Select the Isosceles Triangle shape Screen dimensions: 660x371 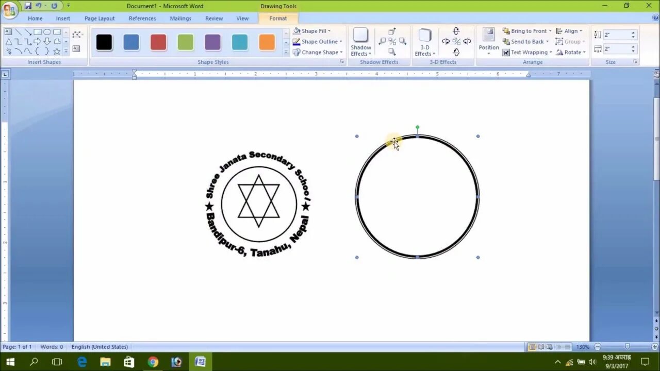pos(8,42)
